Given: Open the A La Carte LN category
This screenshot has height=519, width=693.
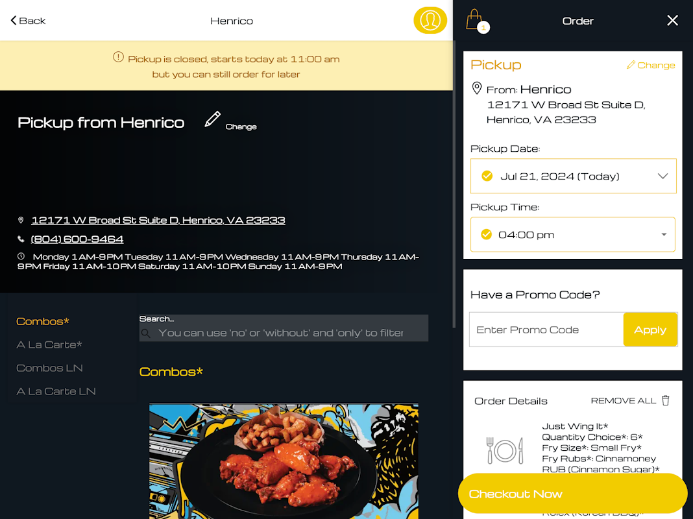Looking at the screenshot, I should click(56, 391).
